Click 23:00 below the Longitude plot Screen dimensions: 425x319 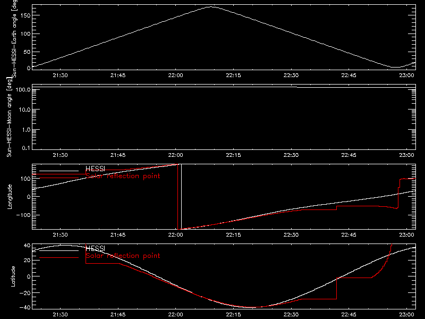[406, 235]
